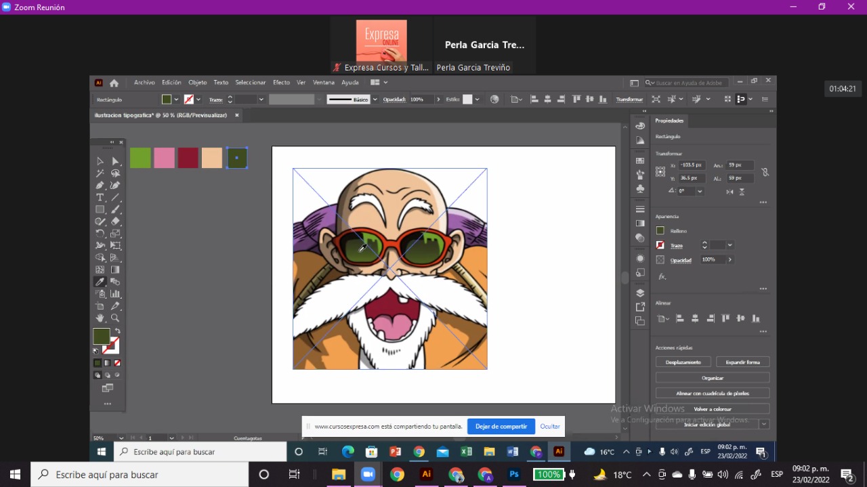Open zoom level dropdown at 50%
Viewport: 867px width, 487px height.
(121, 438)
